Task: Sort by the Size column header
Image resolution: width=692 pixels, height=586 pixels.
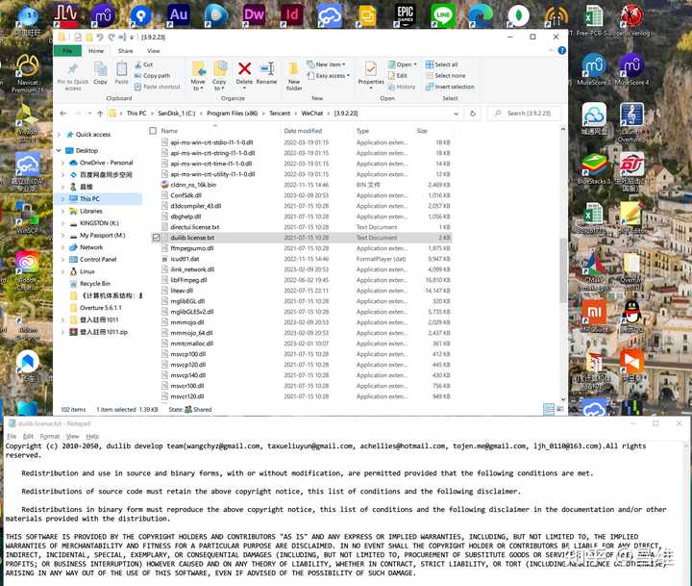Action: click(x=422, y=131)
